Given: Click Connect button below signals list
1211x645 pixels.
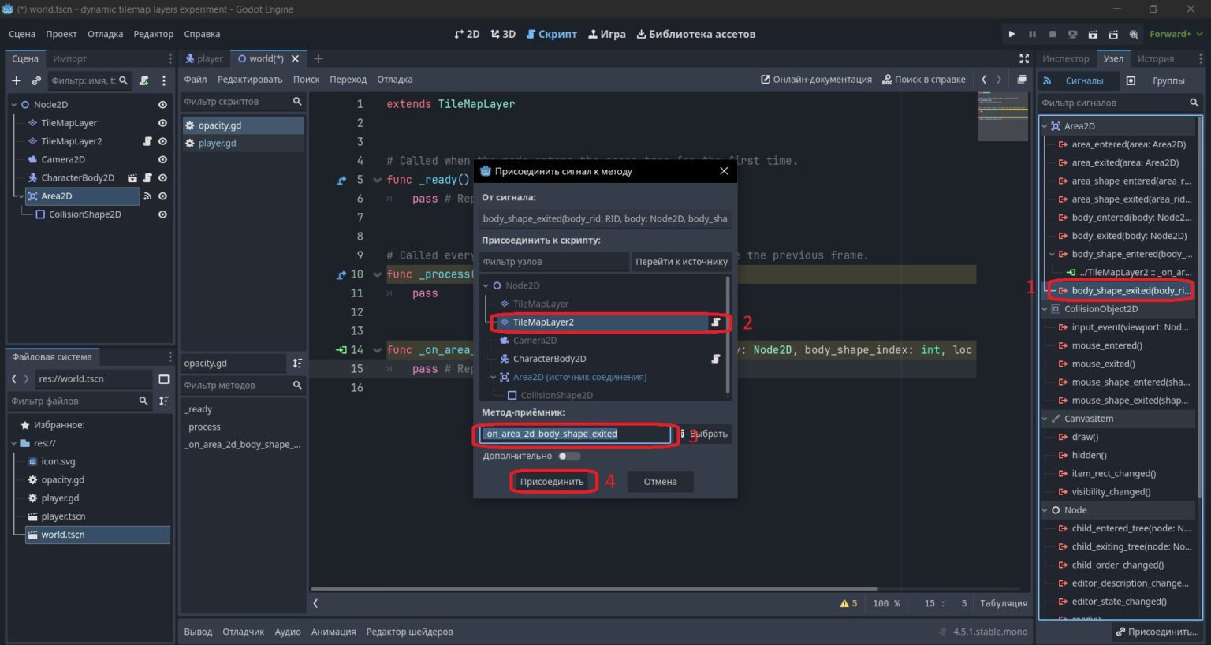Looking at the screenshot, I should (x=1157, y=632).
